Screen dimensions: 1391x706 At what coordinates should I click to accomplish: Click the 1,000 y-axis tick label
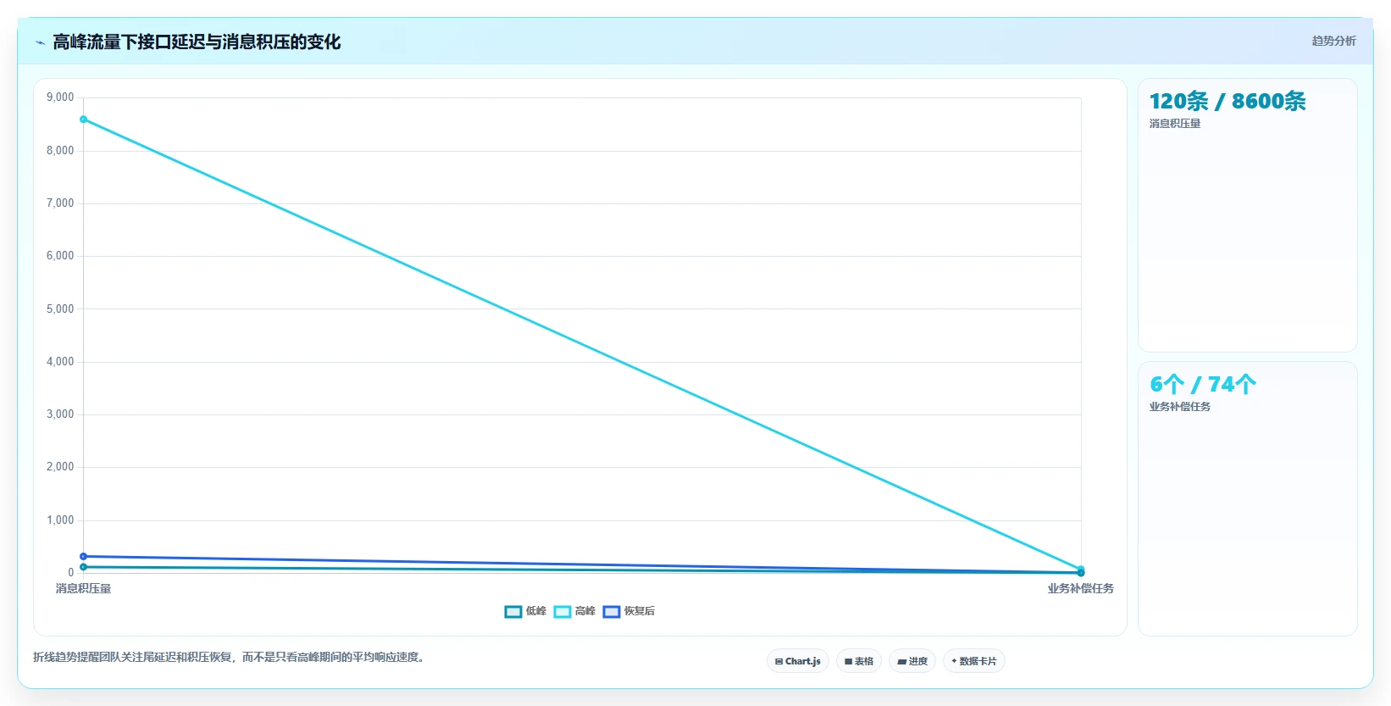(x=60, y=520)
